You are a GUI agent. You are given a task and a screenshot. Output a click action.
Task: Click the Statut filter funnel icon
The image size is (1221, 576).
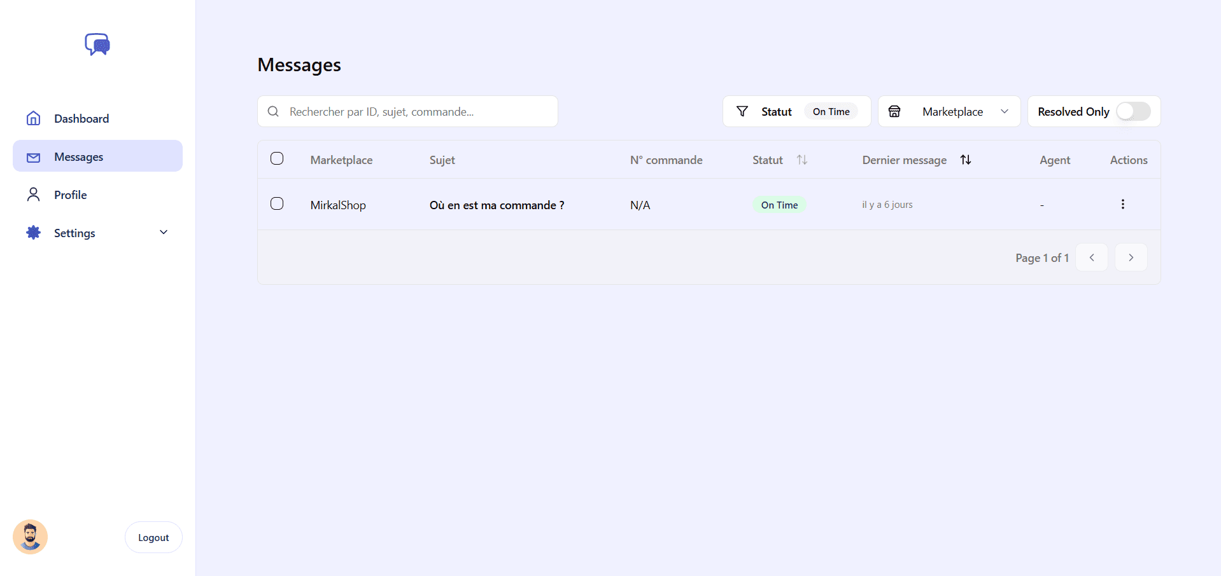[x=742, y=111]
